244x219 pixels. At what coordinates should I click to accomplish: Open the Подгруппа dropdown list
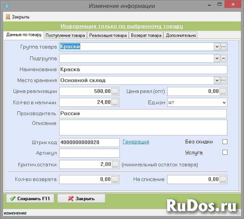click(x=217, y=58)
